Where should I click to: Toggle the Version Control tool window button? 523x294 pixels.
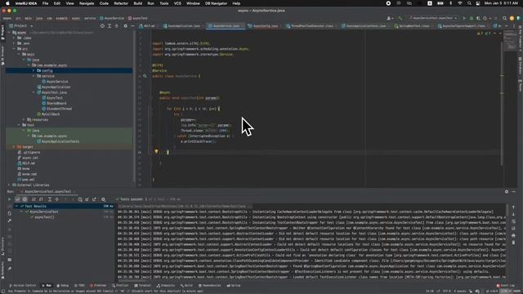pyautogui.click(x=22, y=286)
